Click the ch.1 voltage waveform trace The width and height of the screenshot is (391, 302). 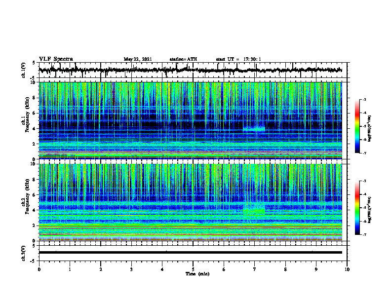190,70
